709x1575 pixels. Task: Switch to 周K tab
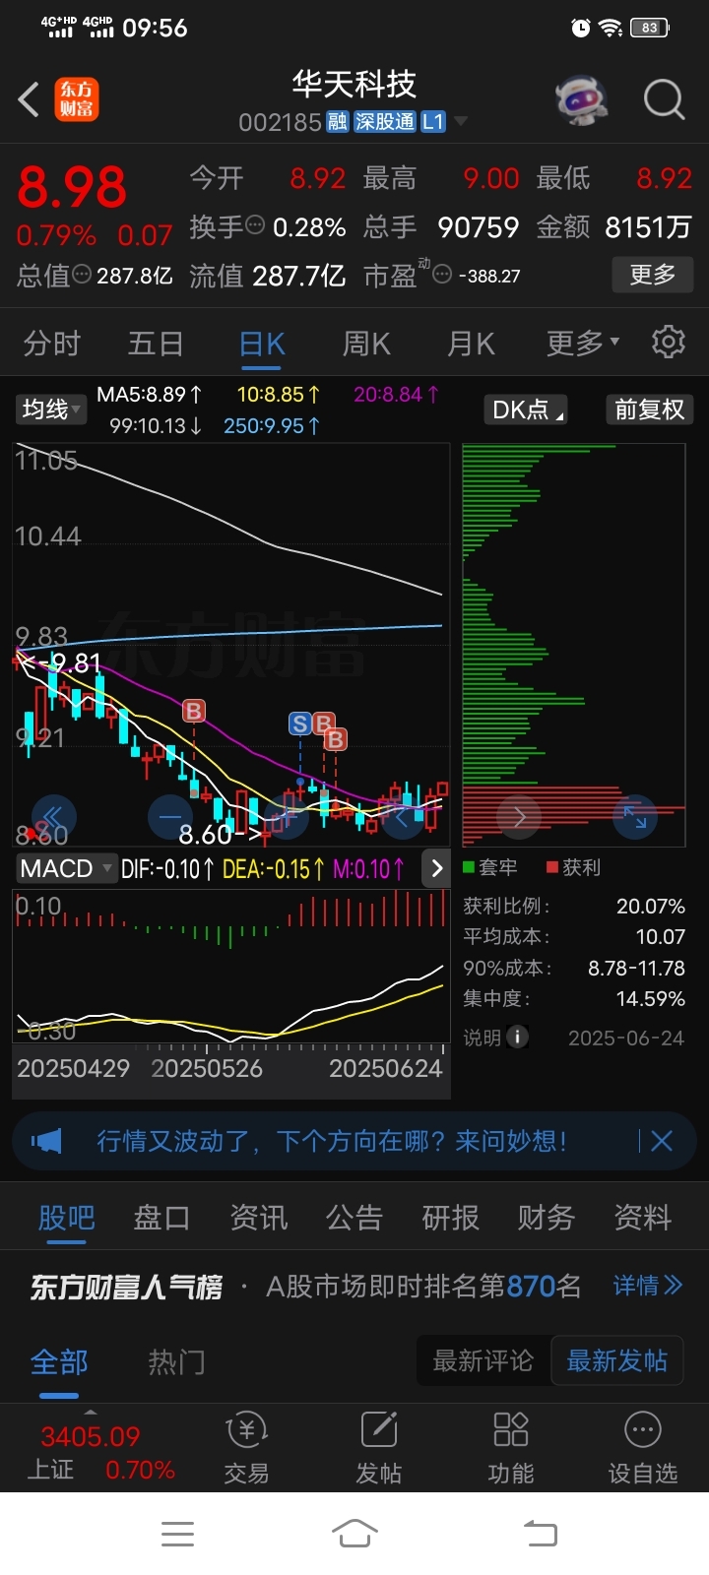coord(366,343)
